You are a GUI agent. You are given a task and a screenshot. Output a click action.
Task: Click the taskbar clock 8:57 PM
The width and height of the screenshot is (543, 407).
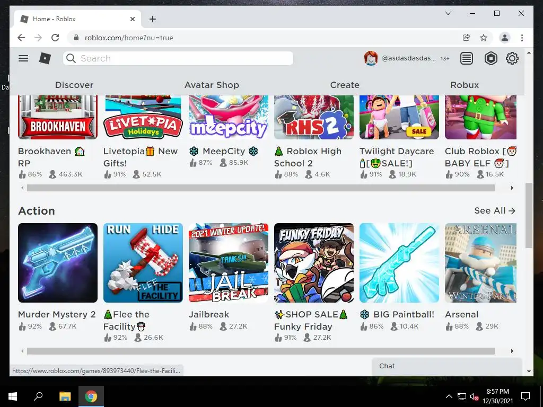[x=497, y=392]
